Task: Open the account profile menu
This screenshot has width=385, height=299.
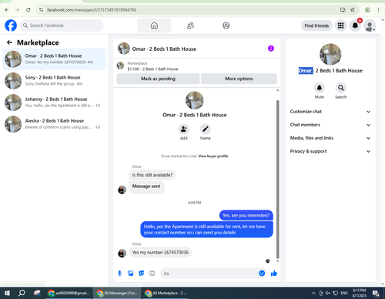Action: [x=370, y=25]
